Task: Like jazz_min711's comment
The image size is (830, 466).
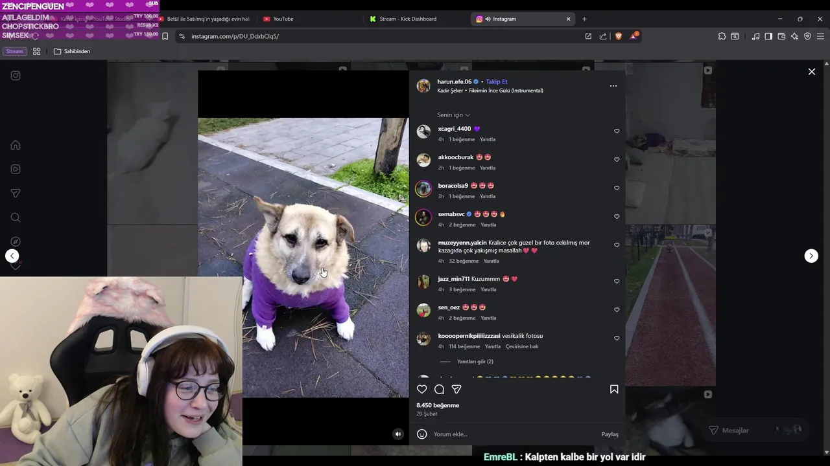Action: click(617, 281)
